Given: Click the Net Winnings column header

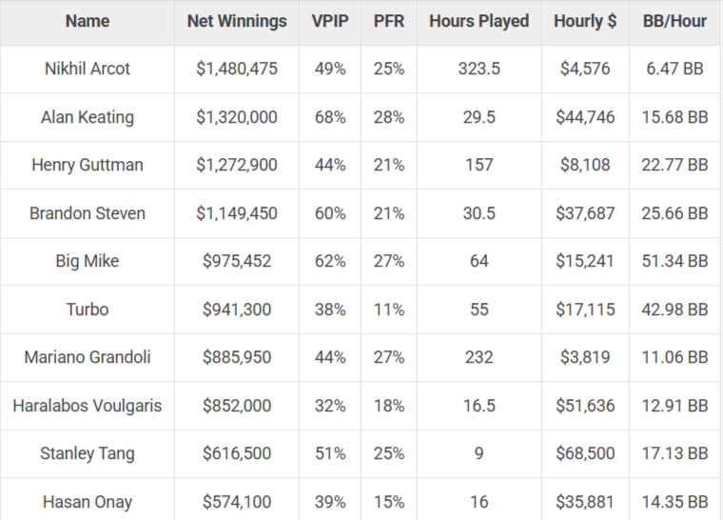Looking at the screenshot, I should click(237, 21).
